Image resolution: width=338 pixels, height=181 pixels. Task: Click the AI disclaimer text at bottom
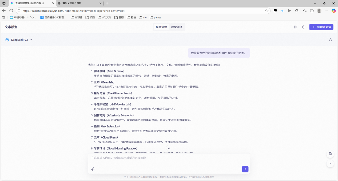point(169,177)
